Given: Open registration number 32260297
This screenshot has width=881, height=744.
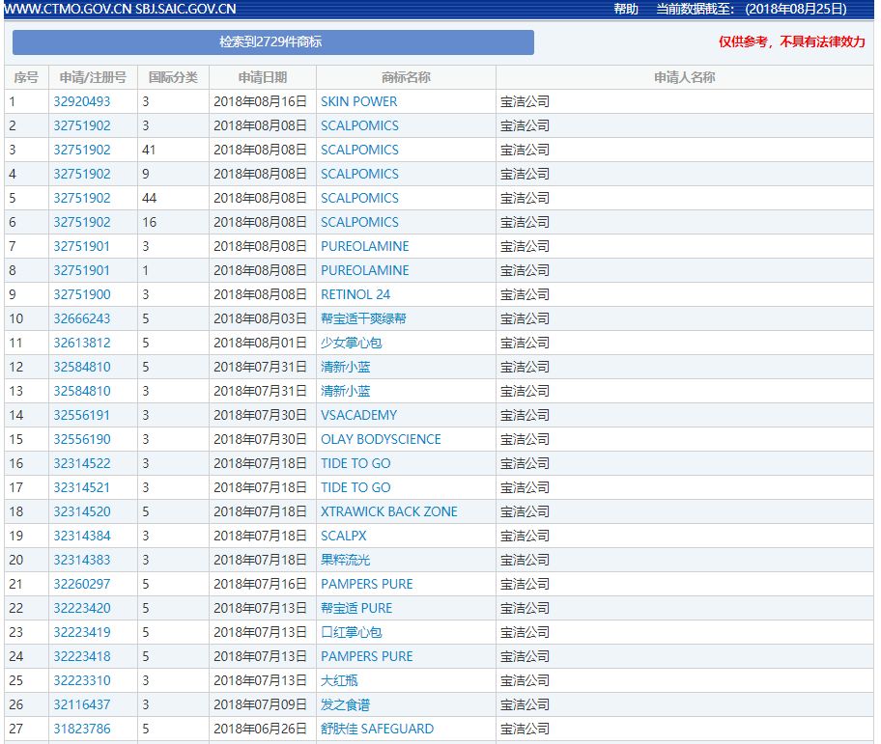Looking at the screenshot, I should coord(82,584).
